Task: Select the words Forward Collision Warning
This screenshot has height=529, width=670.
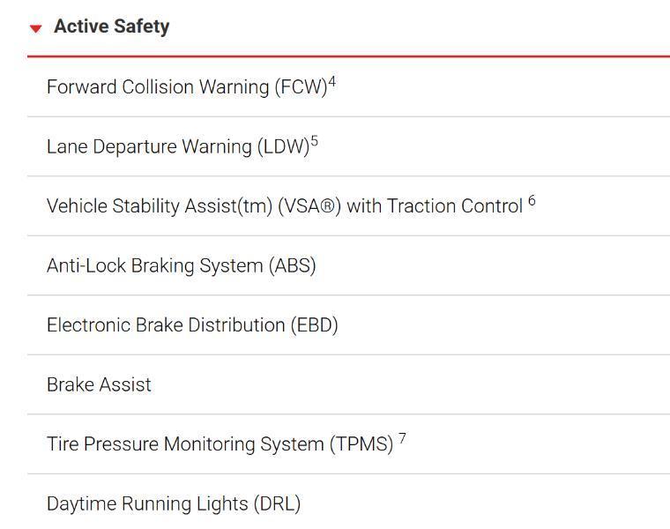Action: tap(158, 87)
